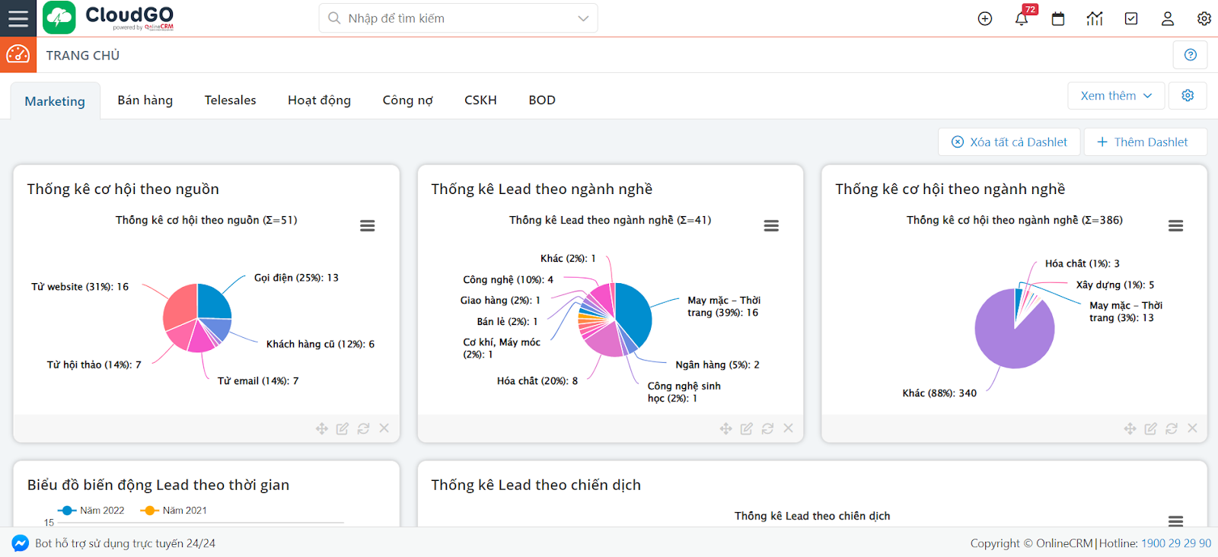Edit the Lead by industry dashlet
The image size is (1218, 557).
pos(747,428)
